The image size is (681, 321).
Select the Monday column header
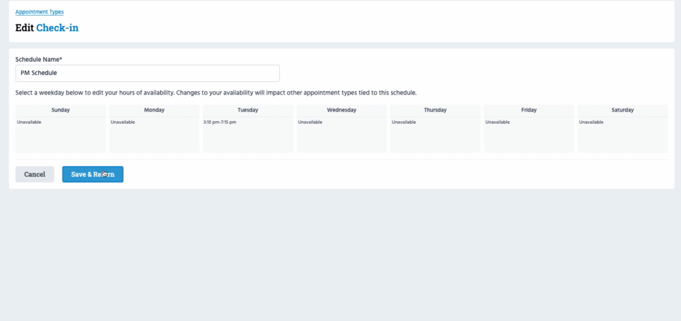(x=154, y=109)
